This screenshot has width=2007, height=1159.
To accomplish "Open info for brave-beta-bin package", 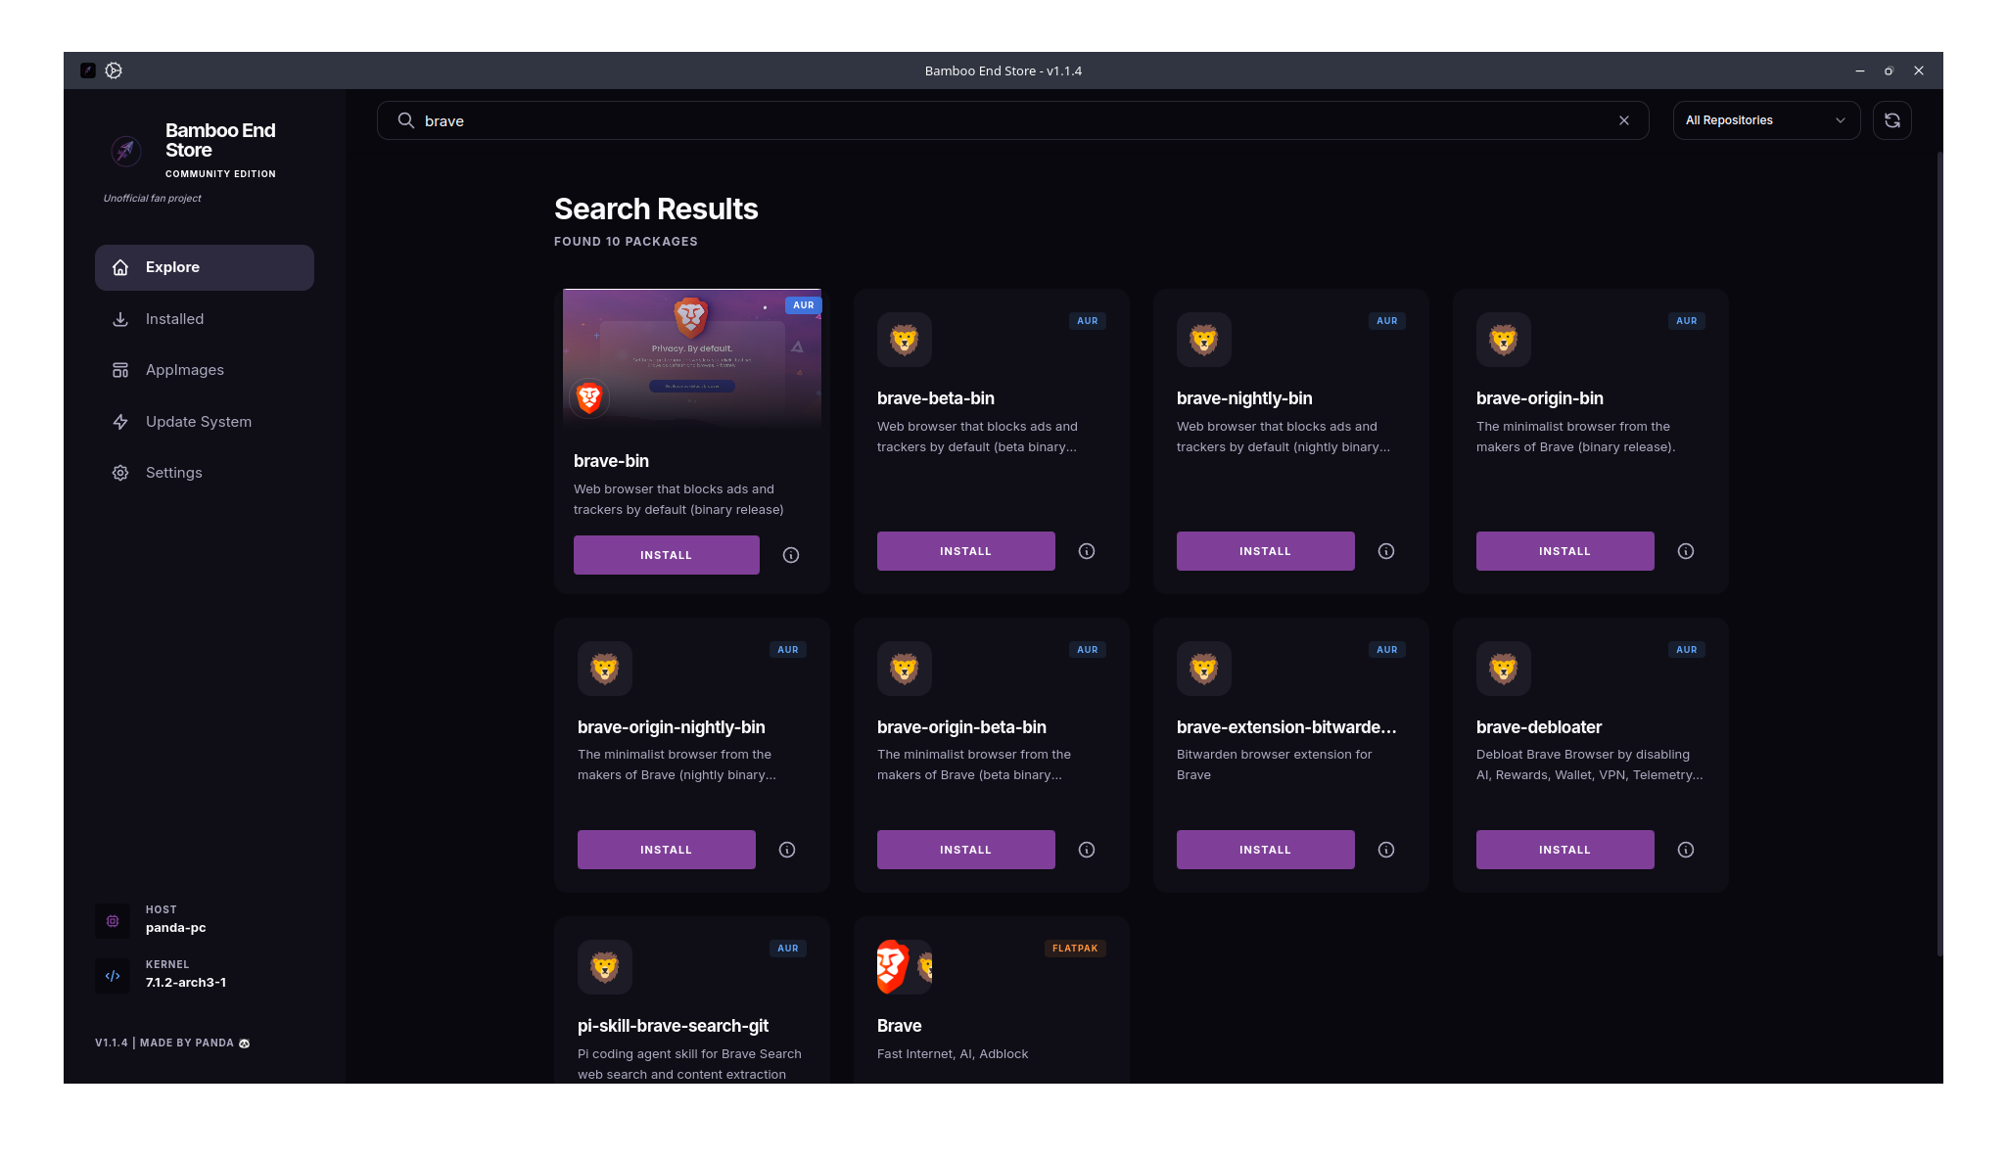I will 1087,551.
